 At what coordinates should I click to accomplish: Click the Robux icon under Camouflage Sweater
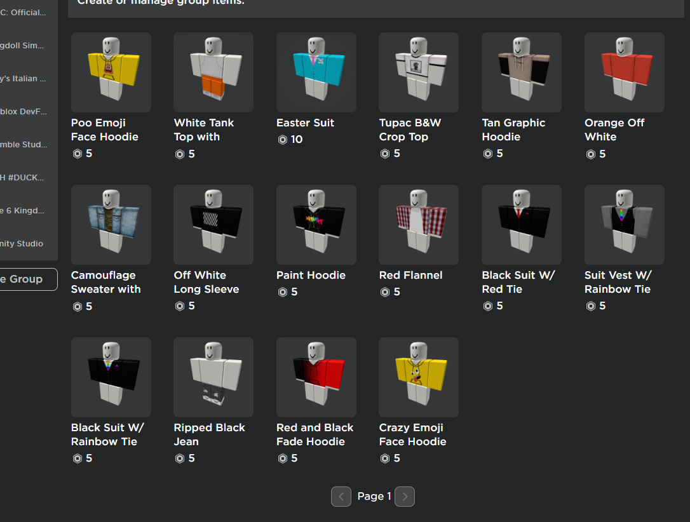coord(78,307)
